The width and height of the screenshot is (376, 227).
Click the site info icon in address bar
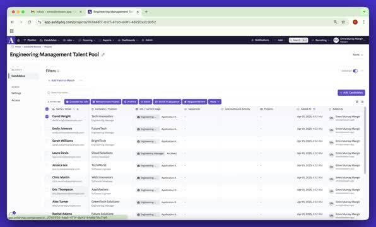click(x=40, y=22)
